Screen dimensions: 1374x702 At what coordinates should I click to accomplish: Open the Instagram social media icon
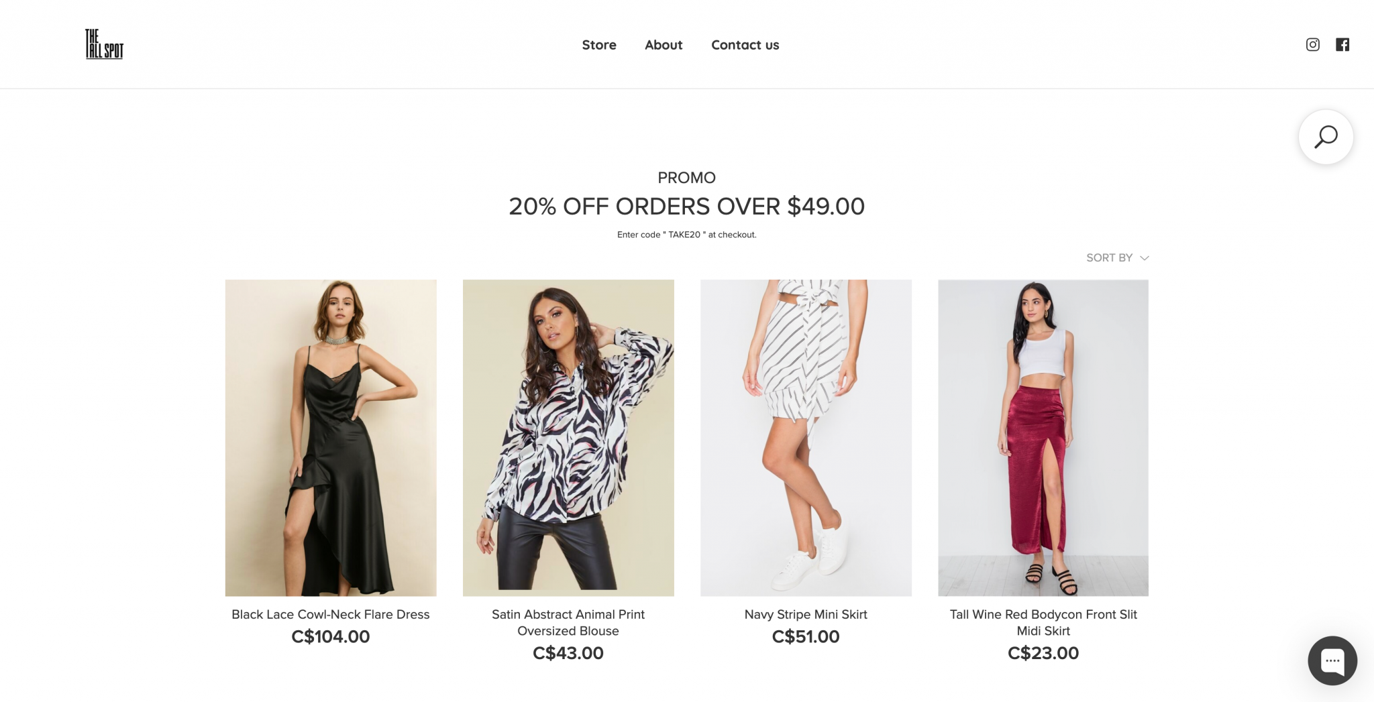pyautogui.click(x=1312, y=44)
